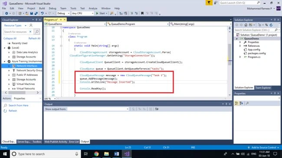This screenshot has height=158, width=282.
Task: Click the Task View taskbar icon
Action: coord(86,154)
